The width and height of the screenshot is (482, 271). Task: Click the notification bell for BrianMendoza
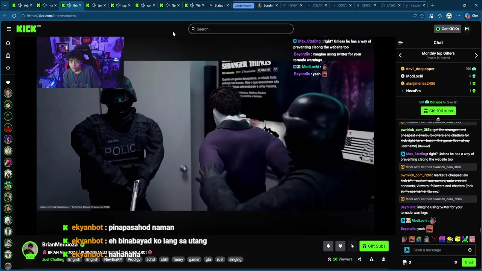point(328,246)
